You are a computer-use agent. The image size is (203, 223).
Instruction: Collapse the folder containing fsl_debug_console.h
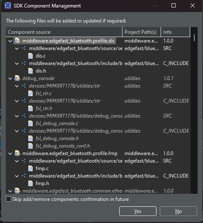coord(17,131)
